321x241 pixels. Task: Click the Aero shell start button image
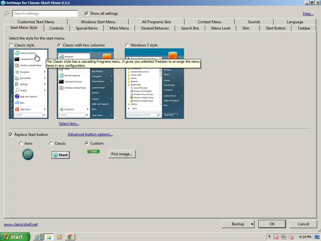click(x=28, y=154)
